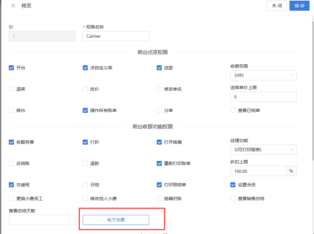Enable the 退菜 checkbox
314x234 pixels.
[x=11, y=89]
